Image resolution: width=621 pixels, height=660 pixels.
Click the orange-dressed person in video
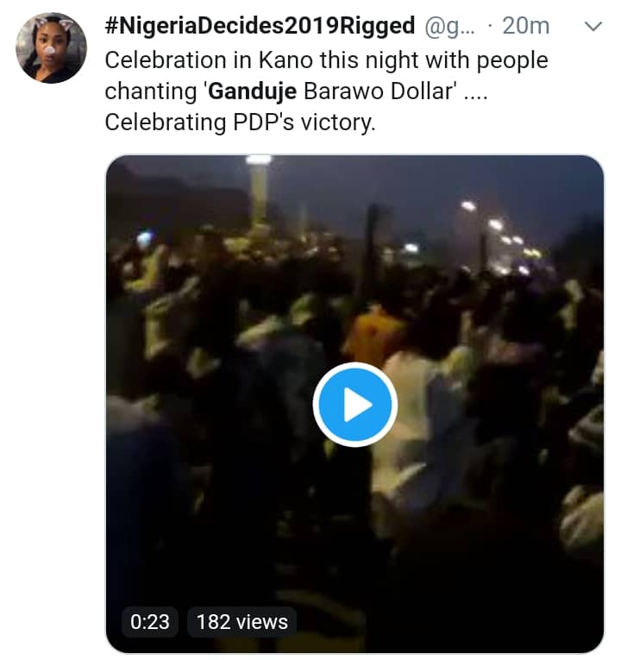point(374,333)
